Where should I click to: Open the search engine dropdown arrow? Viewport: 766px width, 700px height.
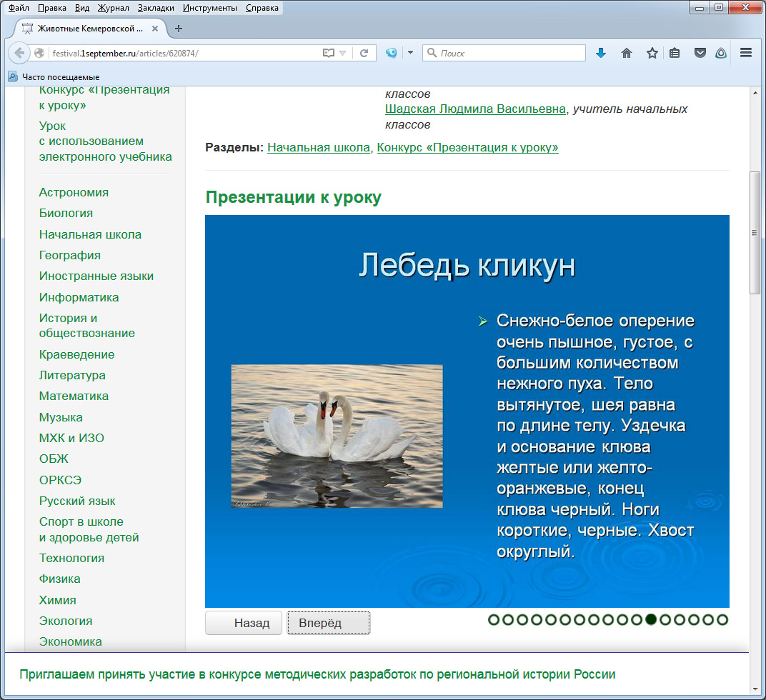click(410, 53)
